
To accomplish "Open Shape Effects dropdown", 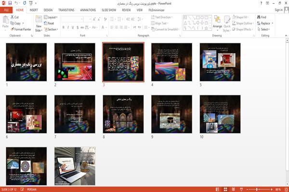I will coord(243,29).
